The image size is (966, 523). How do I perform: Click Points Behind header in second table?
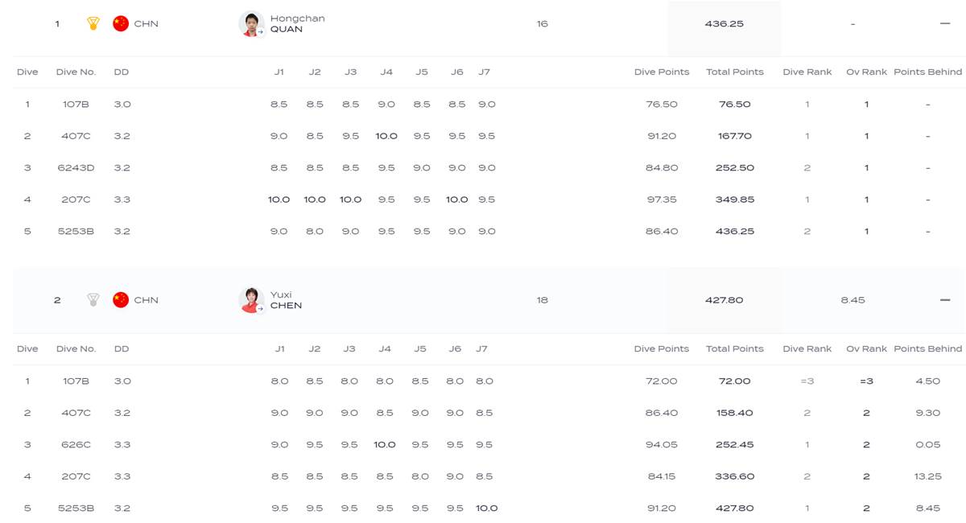[927, 348]
